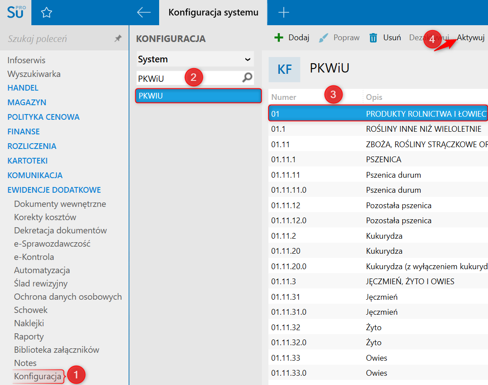Viewport: 488px width, 385px height.
Task: Expand the KOMUNIKACJA menu section
Action: point(35,175)
